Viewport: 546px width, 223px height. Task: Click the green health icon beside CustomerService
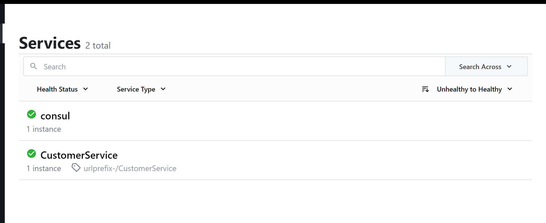click(31, 154)
